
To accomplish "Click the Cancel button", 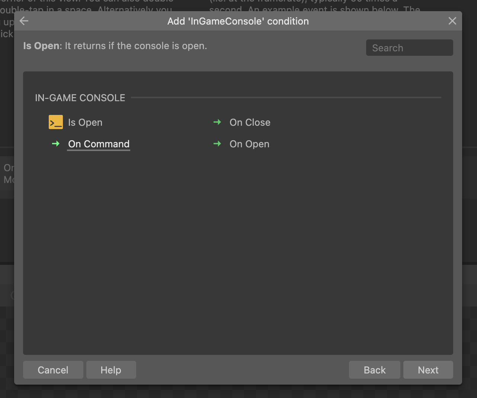I will pos(53,370).
